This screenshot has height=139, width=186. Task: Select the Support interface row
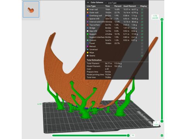pos(117,37)
